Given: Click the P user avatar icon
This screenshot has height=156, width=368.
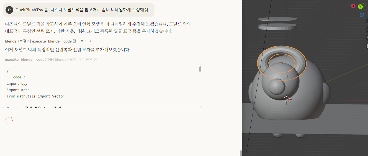Looking at the screenshot, I should (9, 10).
